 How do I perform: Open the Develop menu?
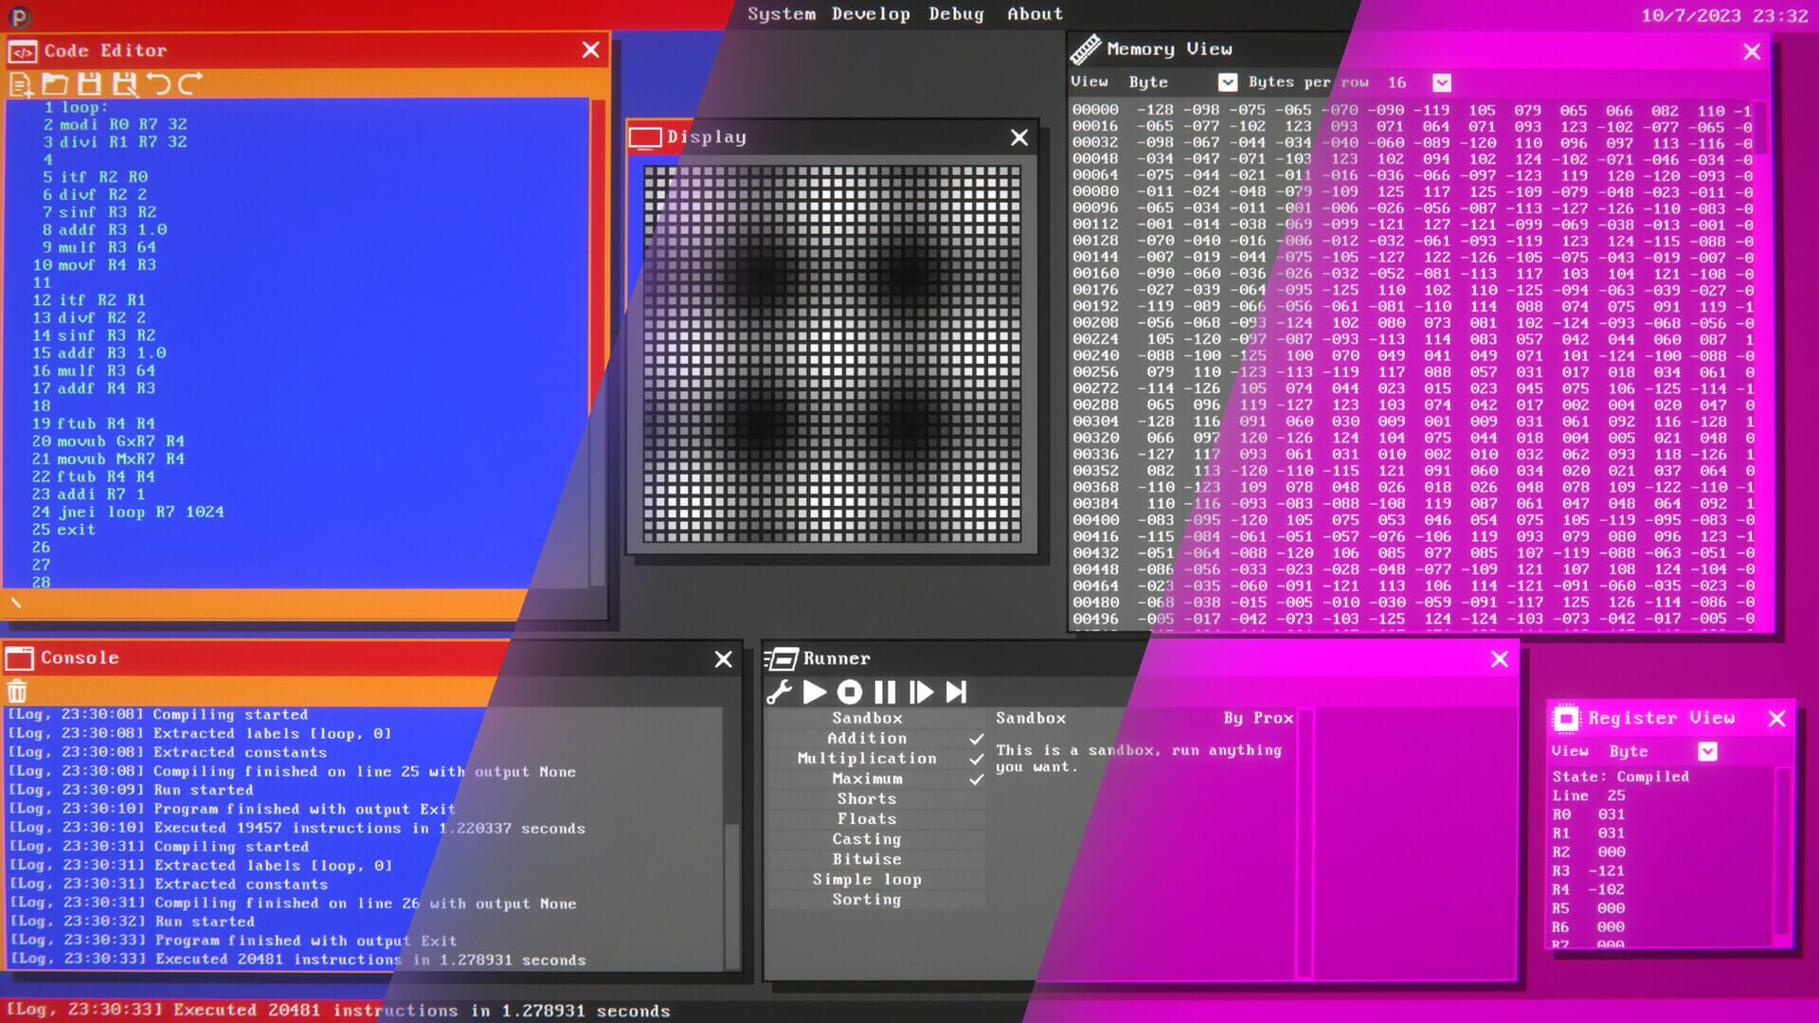coord(871,13)
